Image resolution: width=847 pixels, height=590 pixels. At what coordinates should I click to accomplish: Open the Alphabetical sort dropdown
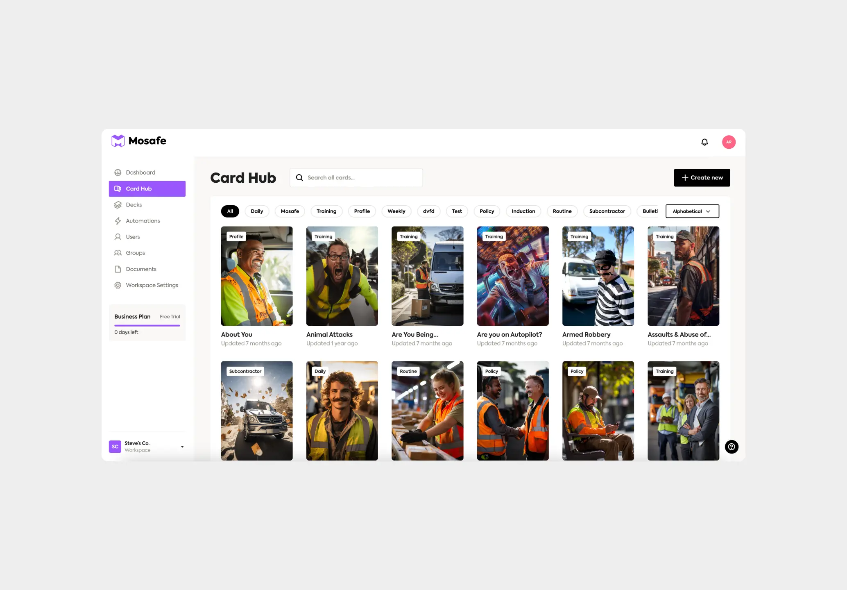pyautogui.click(x=692, y=211)
